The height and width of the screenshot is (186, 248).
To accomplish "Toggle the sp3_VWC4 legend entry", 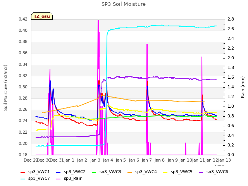I will click(x=142, y=172).
